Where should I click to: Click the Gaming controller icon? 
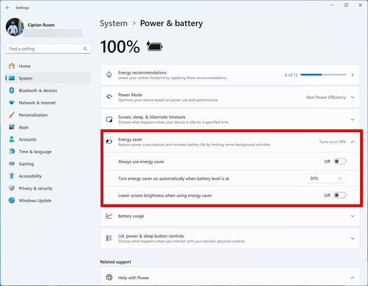coord(11,163)
